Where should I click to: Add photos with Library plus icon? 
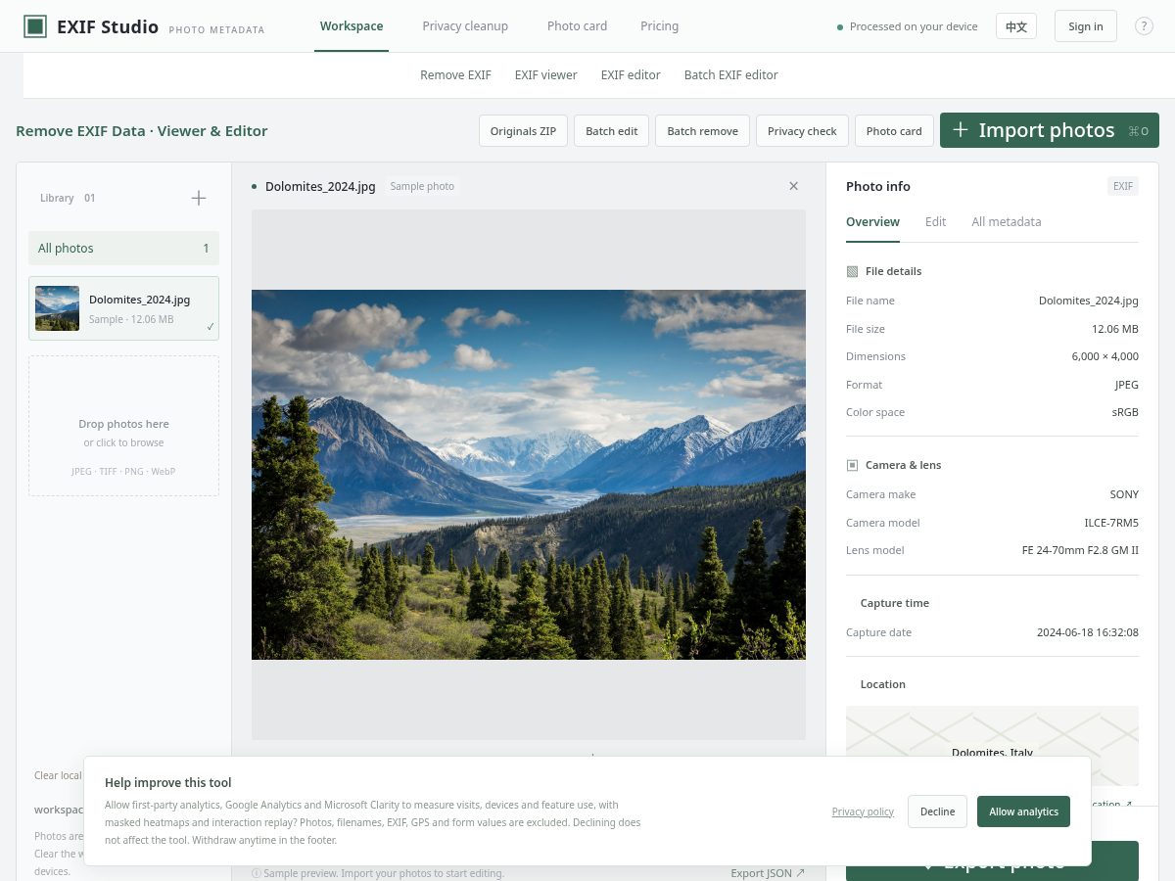[x=199, y=198]
